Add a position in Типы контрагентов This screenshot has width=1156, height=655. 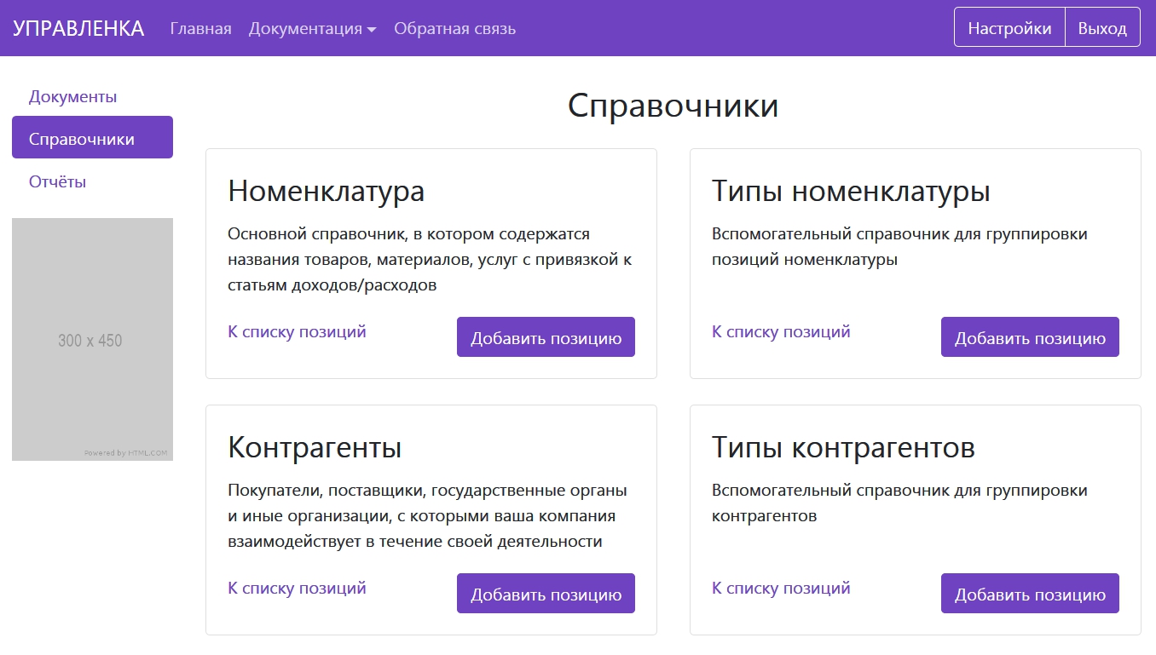[1030, 594]
